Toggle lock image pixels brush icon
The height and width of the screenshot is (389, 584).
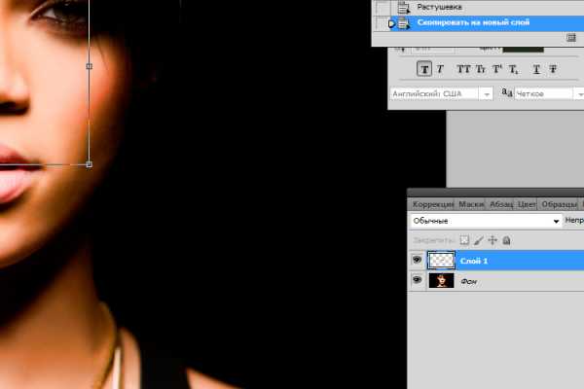478,239
